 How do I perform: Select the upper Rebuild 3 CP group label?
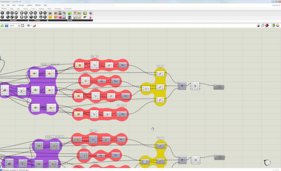[50, 64]
